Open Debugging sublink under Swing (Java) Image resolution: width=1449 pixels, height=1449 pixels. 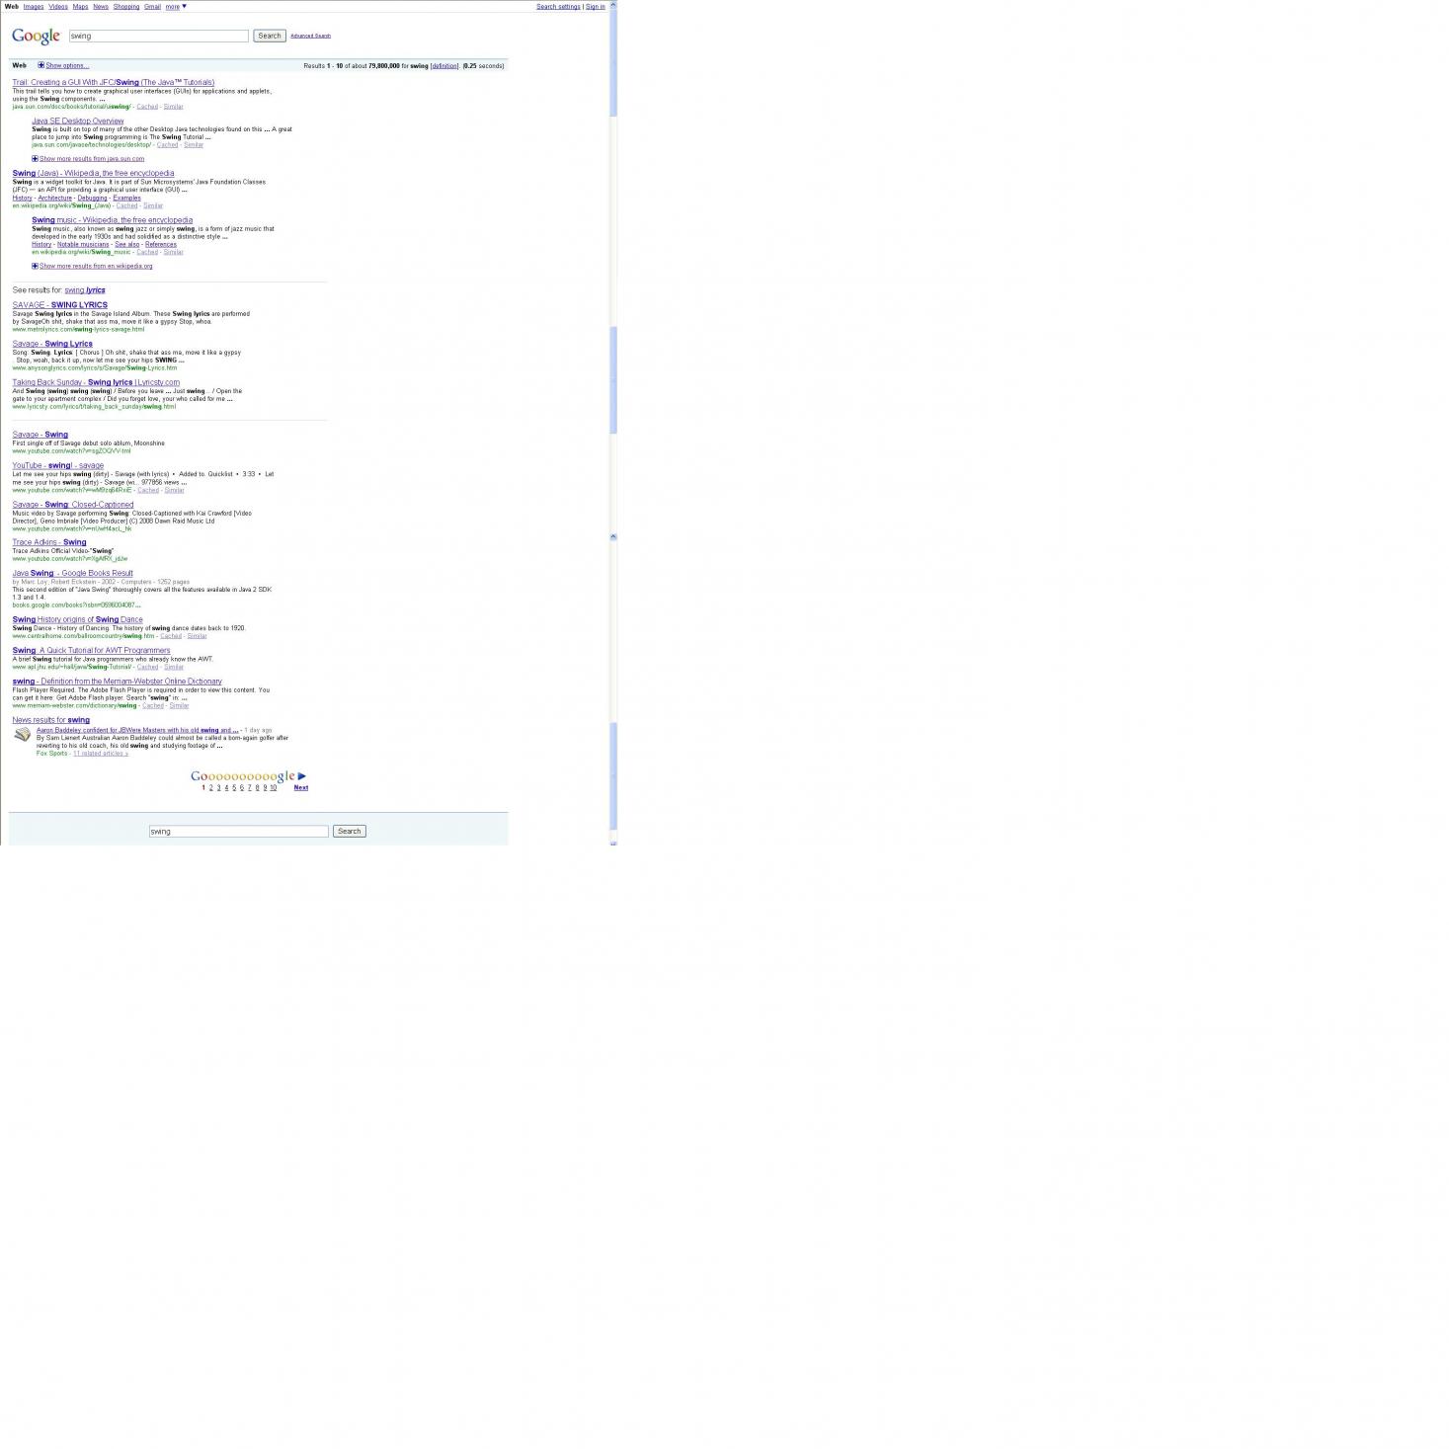(x=93, y=198)
